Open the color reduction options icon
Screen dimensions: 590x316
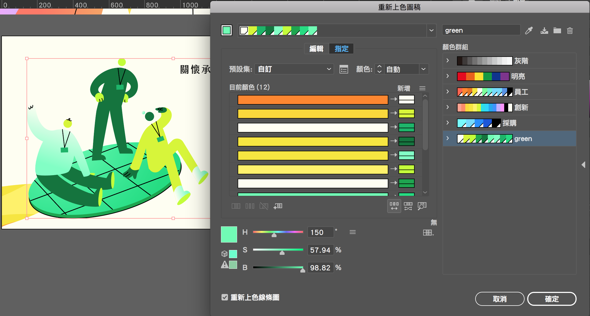click(x=344, y=69)
